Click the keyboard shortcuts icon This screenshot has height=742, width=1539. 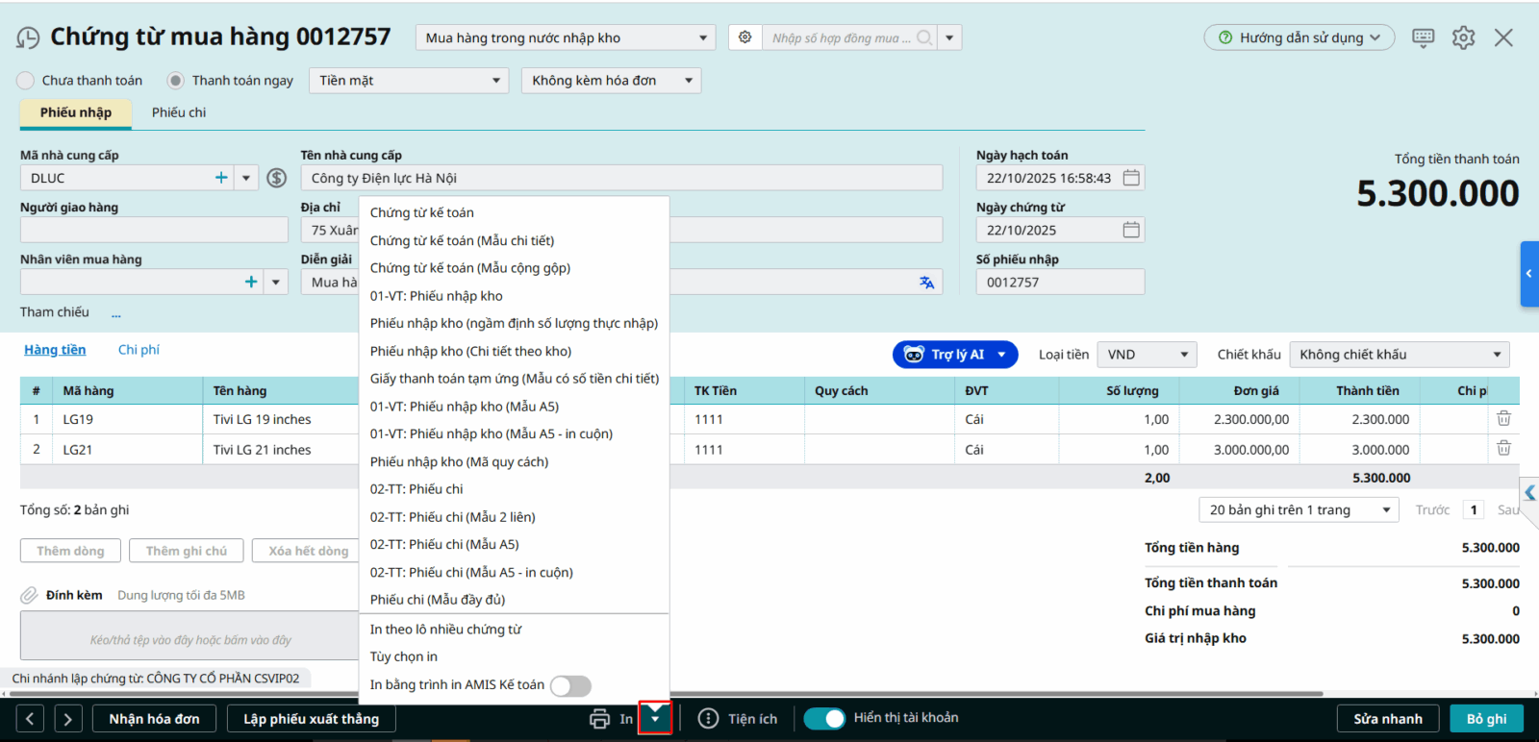[1423, 37]
